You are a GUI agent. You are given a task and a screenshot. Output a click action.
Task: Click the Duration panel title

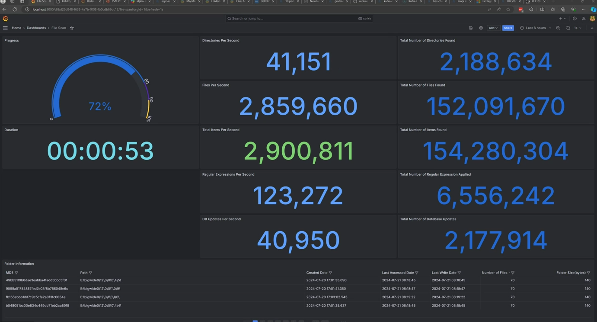(11, 130)
